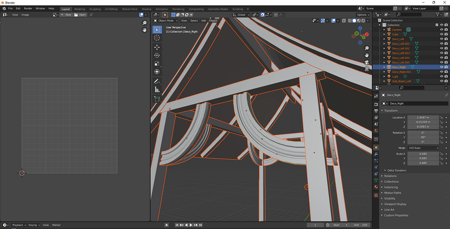Open the rotation Mode XYZ Euler dropdown
450x229 pixels.
[423, 148]
